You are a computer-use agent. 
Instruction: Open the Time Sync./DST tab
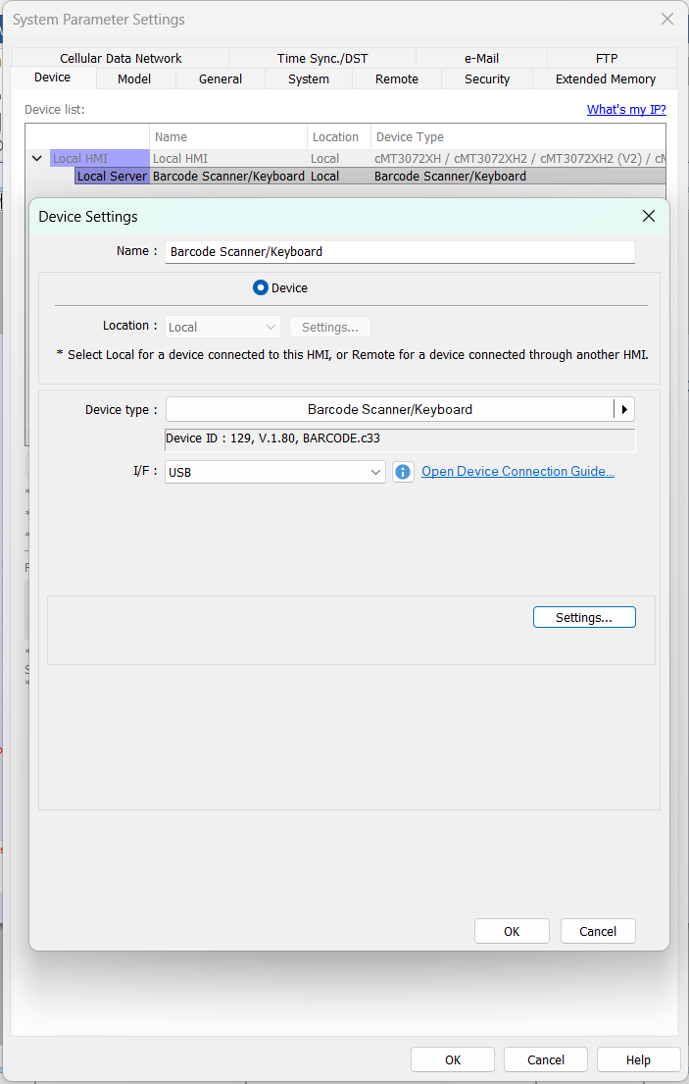(x=322, y=59)
